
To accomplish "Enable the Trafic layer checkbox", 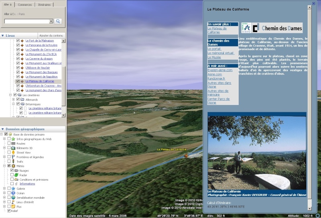I will point(9,161).
